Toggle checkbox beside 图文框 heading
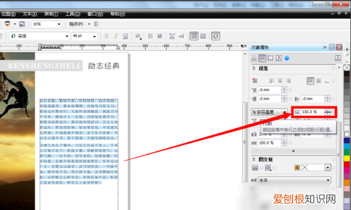351x210 pixels. [333, 159]
